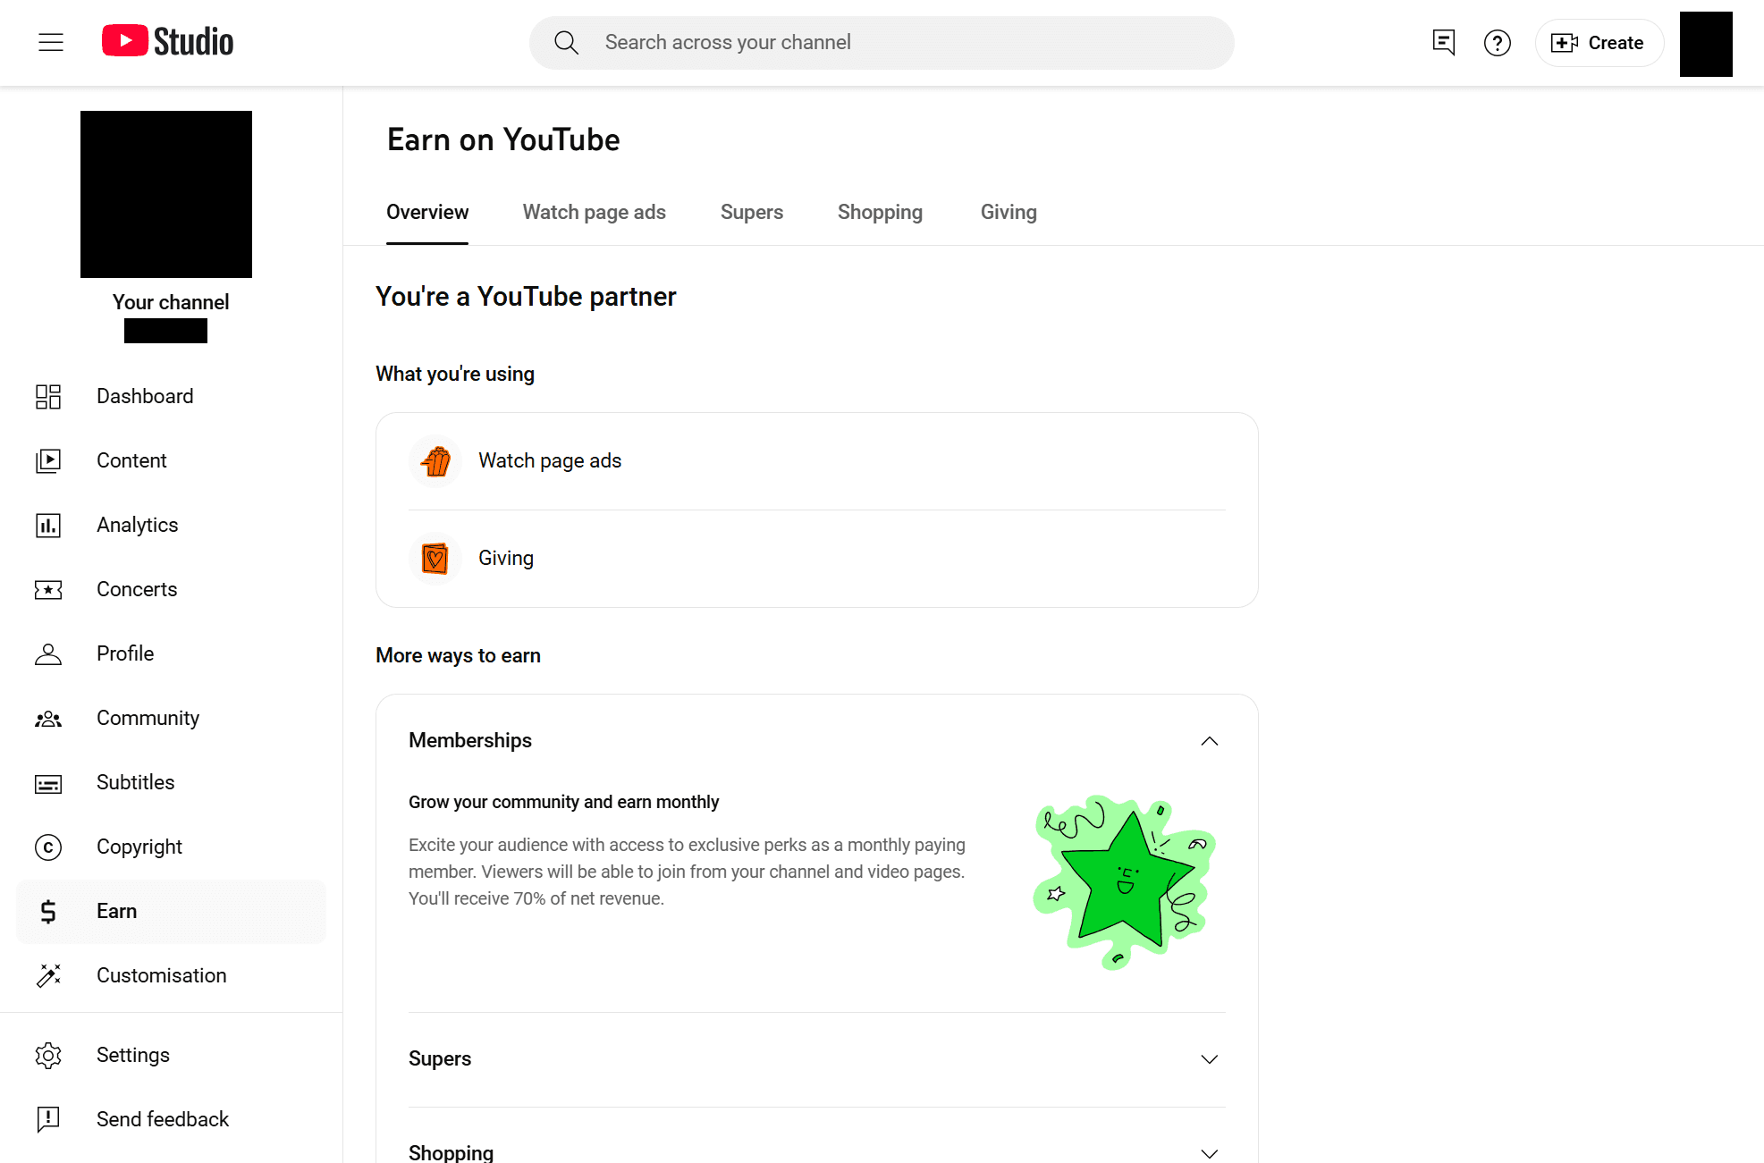Viewport: 1764px width, 1163px height.
Task: Click the Profile person icon
Action: (x=48, y=653)
